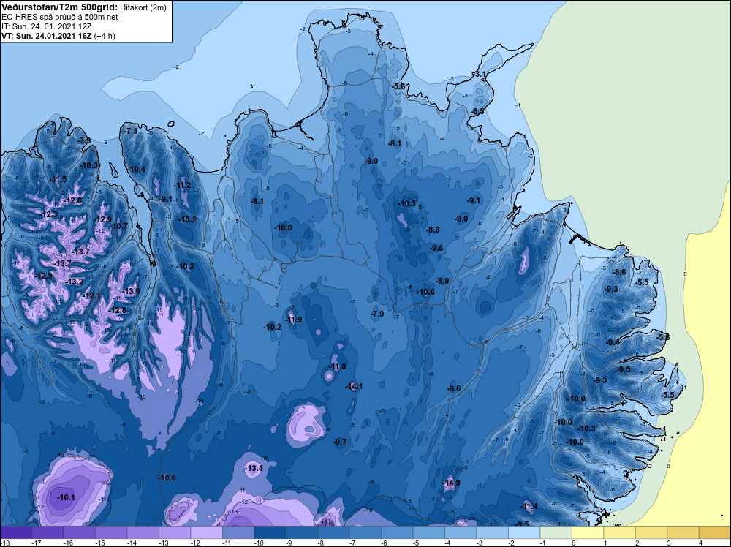This screenshot has width=731, height=547.
Task: Select the -13.9 temperature label
Action: [131, 291]
